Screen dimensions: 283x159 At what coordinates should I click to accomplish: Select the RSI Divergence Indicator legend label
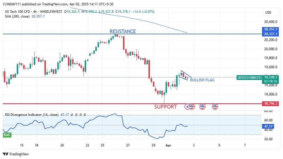32,115
